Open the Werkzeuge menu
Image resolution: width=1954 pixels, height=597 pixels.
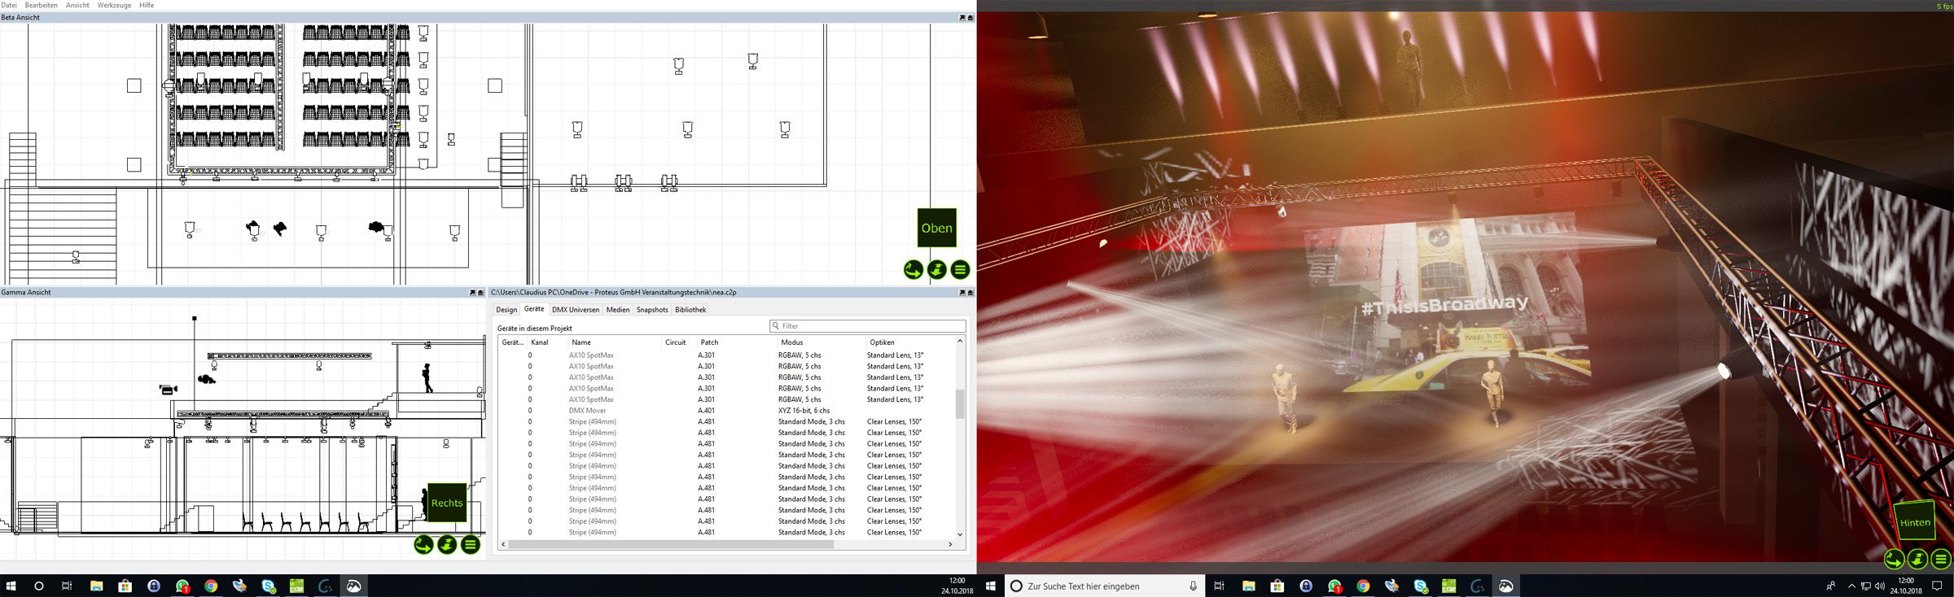pyautogui.click(x=114, y=5)
